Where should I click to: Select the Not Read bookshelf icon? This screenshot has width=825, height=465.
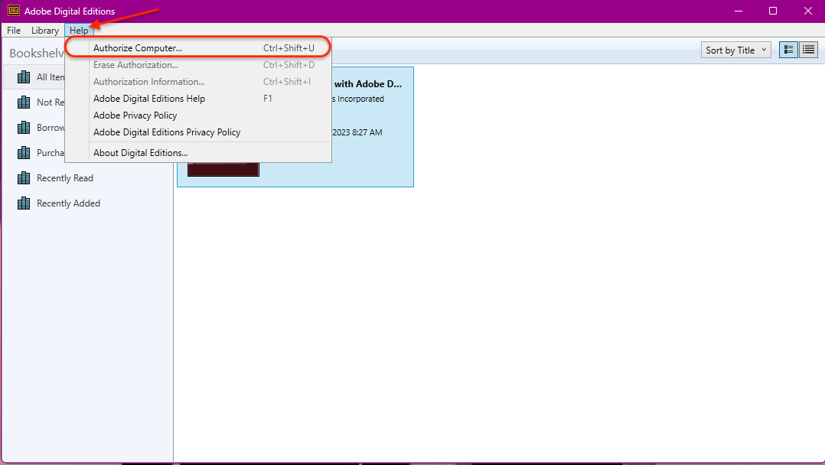24,102
